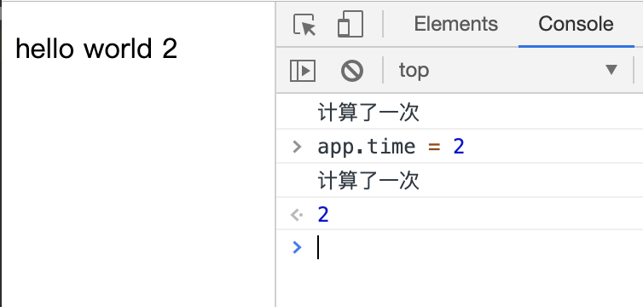Click the word top in context selector
The image size is (643, 307).
coord(414,71)
